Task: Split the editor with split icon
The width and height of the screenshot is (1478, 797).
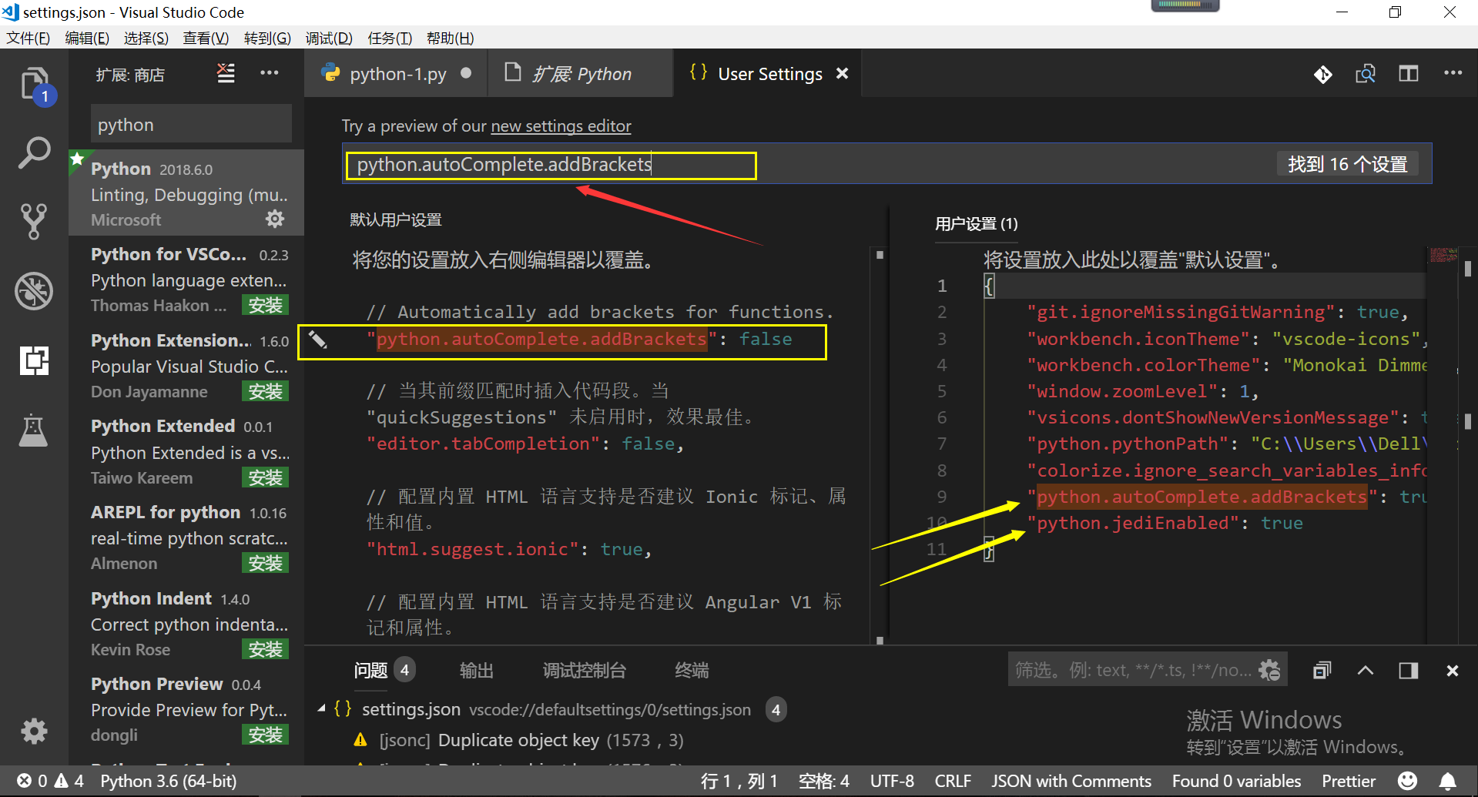Action: [1409, 74]
